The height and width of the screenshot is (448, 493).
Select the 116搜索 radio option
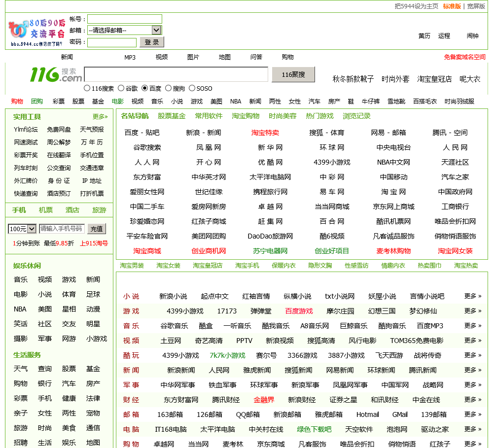point(87,88)
